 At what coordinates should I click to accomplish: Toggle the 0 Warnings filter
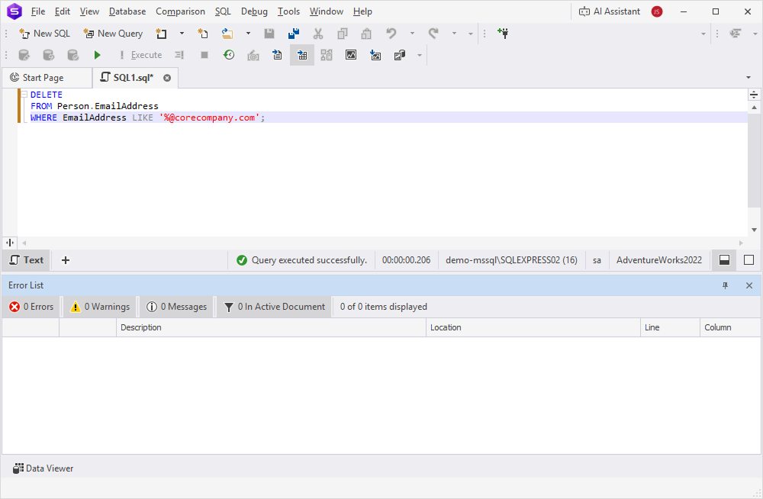(98, 306)
